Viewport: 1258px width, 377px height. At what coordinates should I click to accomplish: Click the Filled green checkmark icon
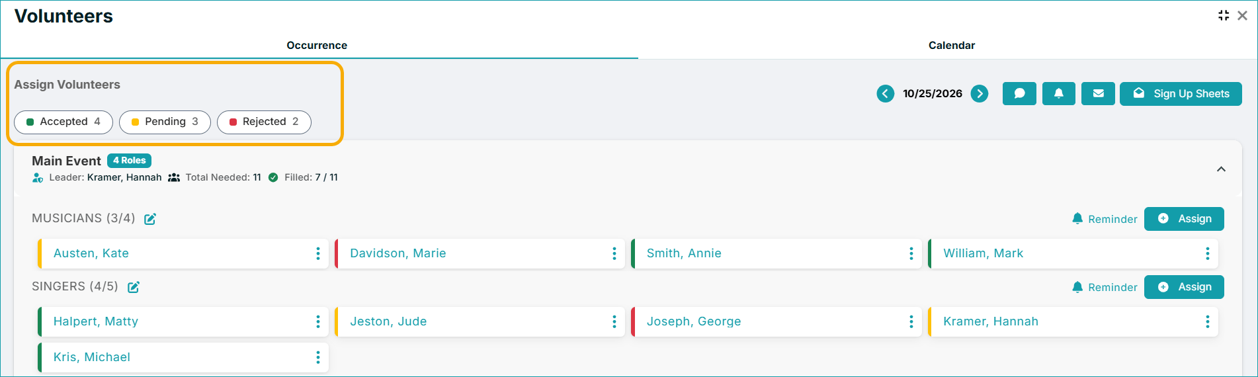[273, 177]
